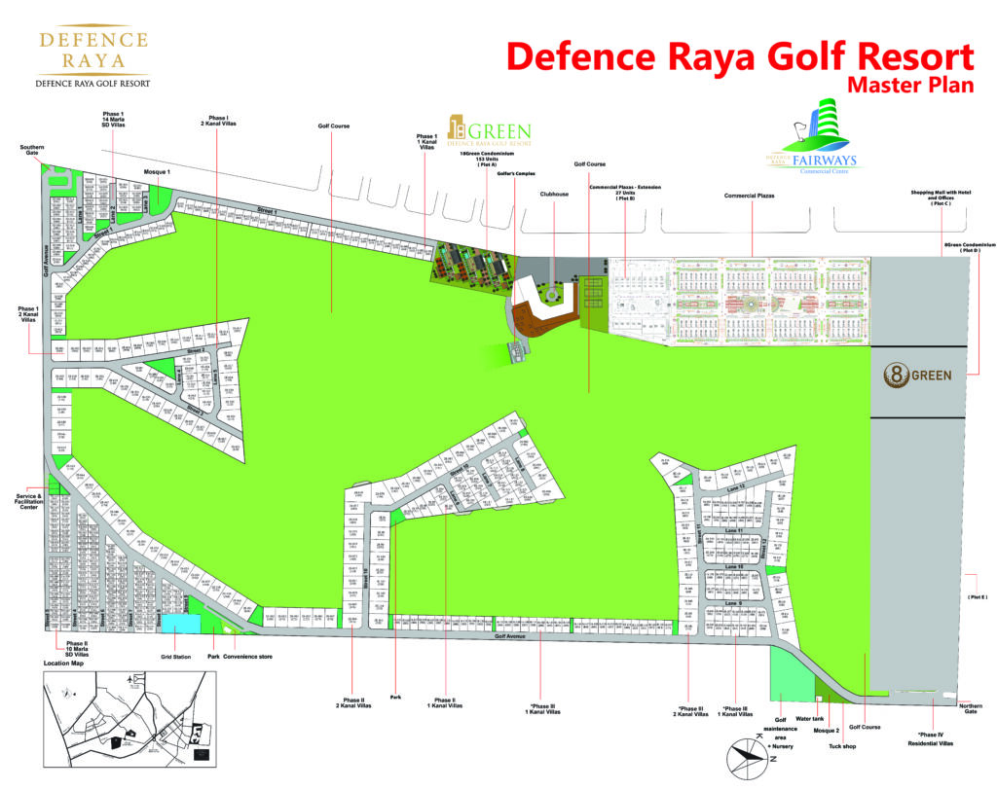Click the Defence Raya logo
Image resolution: width=997 pixels, height=790 pixels.
[92, 58]
